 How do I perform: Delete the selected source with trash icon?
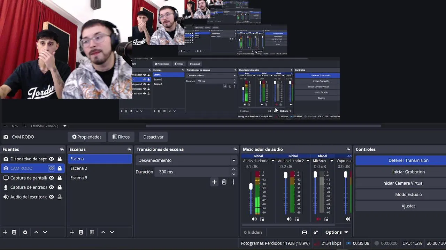pyautogui.click(x=14, y=232)
